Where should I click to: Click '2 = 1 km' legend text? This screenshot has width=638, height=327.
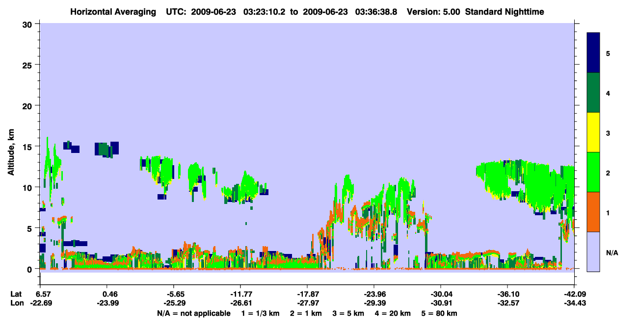pyautogui.click(x=306, y=313)
